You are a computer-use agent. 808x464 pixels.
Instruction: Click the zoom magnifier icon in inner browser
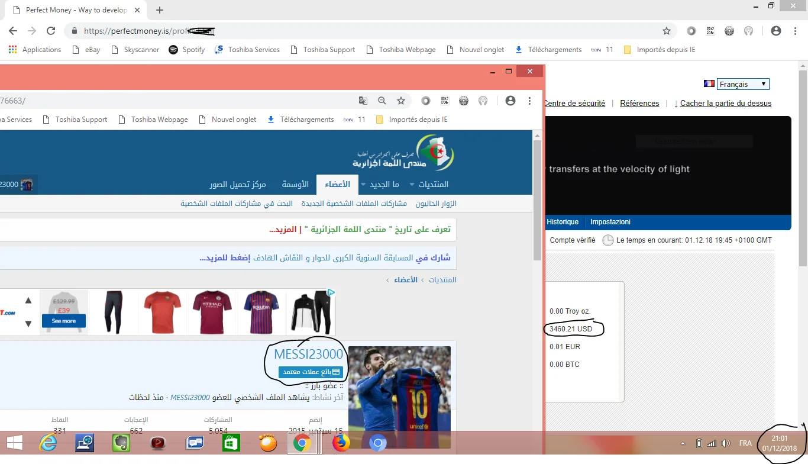(x=382, y=101)
